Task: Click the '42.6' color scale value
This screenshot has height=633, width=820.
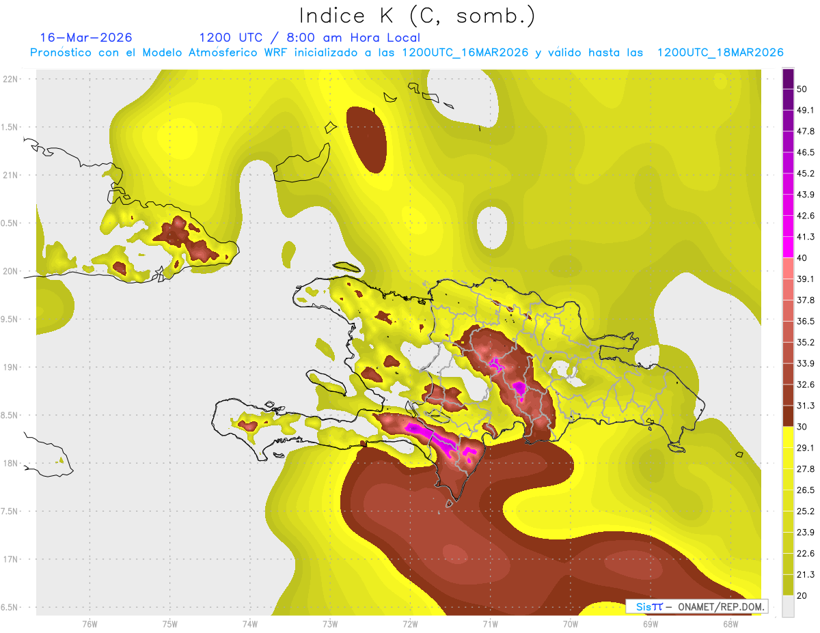Action: [x=806, y=216]
